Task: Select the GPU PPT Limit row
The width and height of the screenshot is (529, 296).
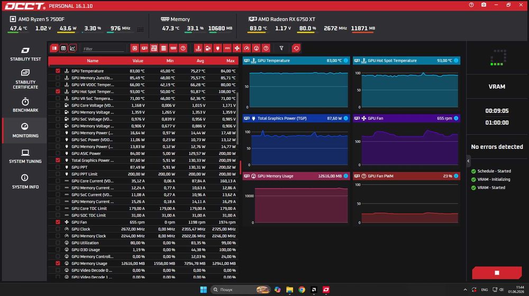Action: (143, 174)
